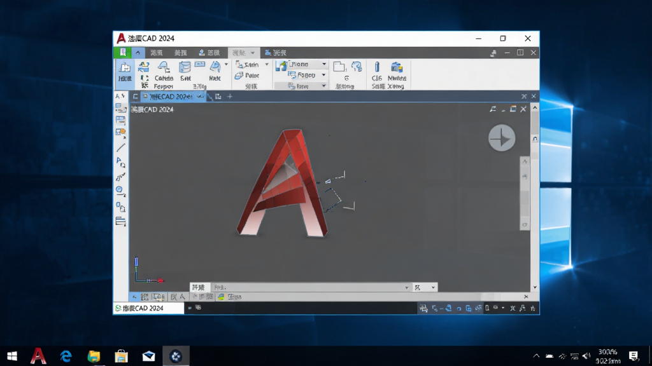Screen dimensions: 652x366
Task: Open the Windows Start menu
Action: [x=12, y=356]
